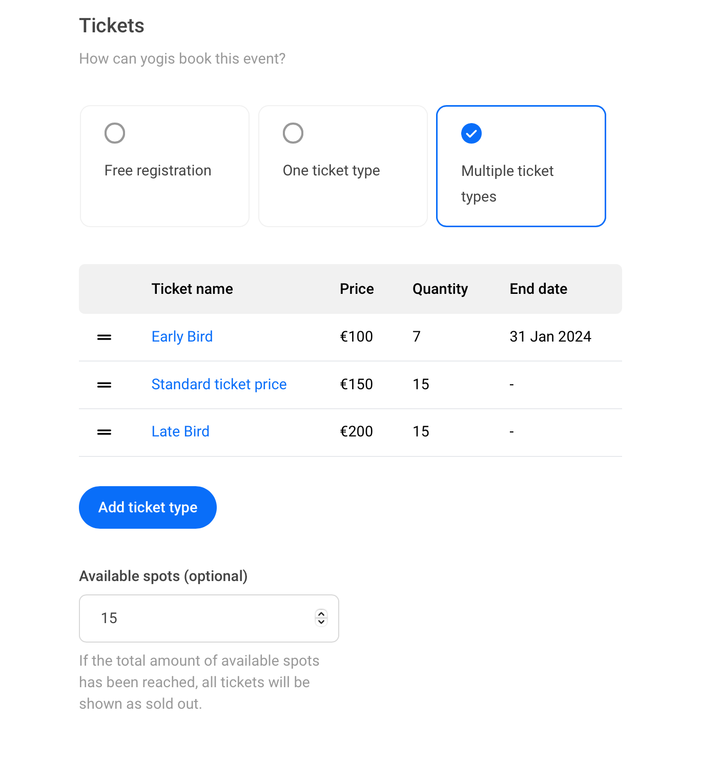
Task: Select the Free registration radio option
Action: [x=115, y=133]
